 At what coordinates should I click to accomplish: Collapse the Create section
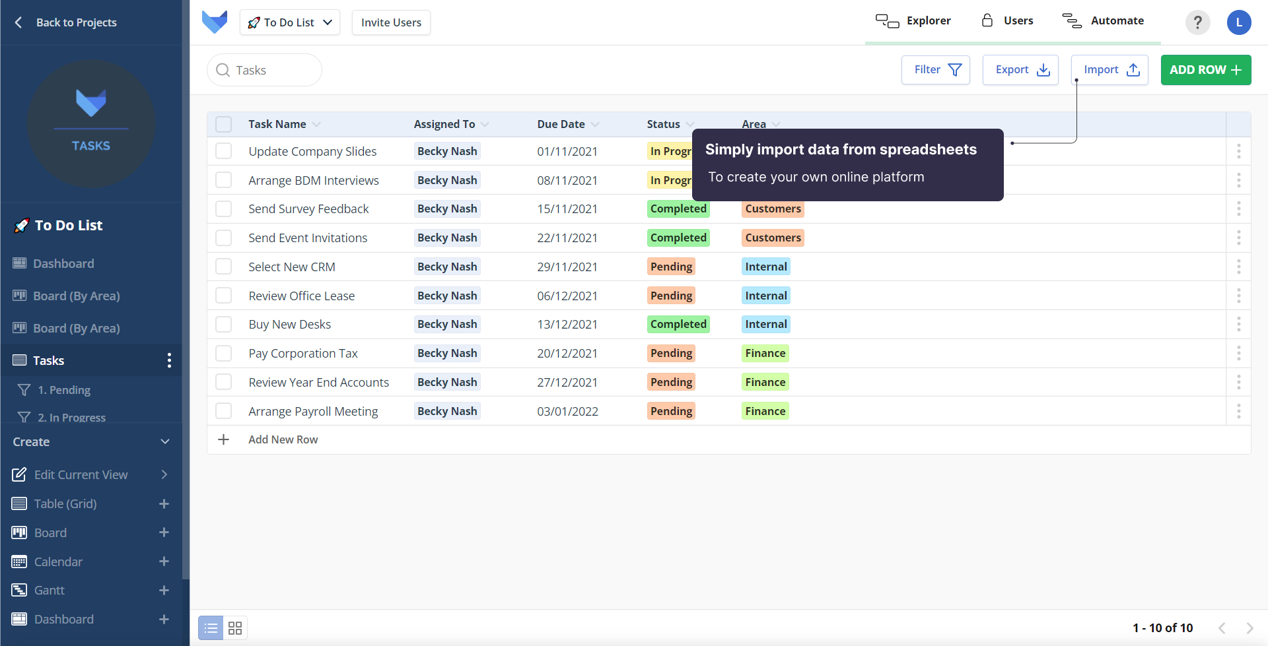[x=165, y=441]
